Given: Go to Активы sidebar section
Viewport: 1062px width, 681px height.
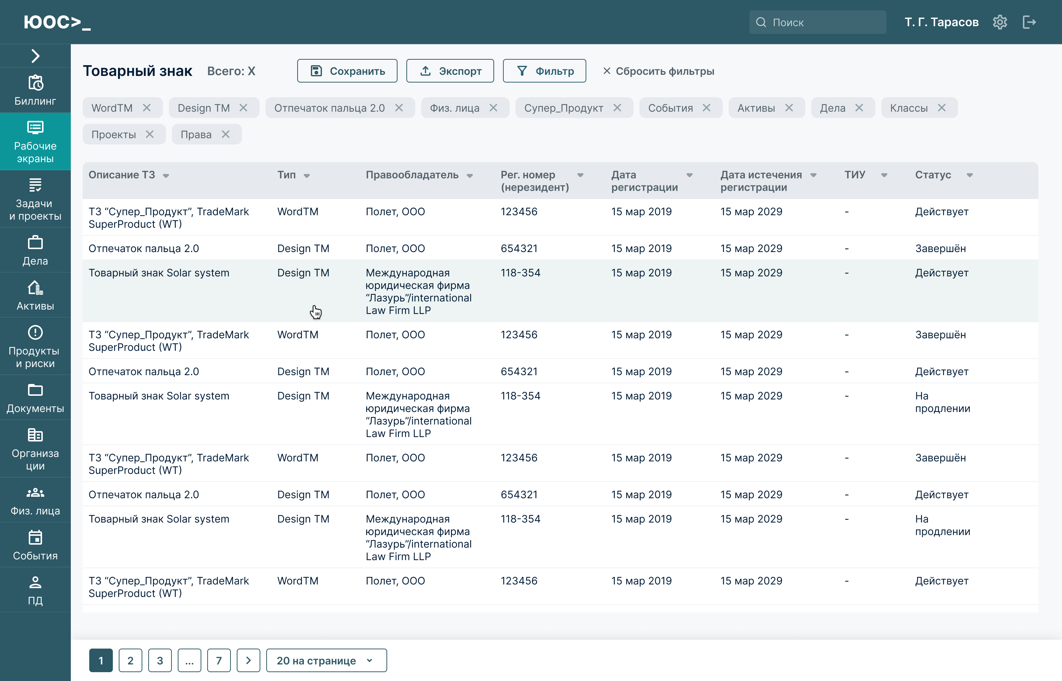Looking at the screenshot, I should pyautogui.click(x=35, y=295).
